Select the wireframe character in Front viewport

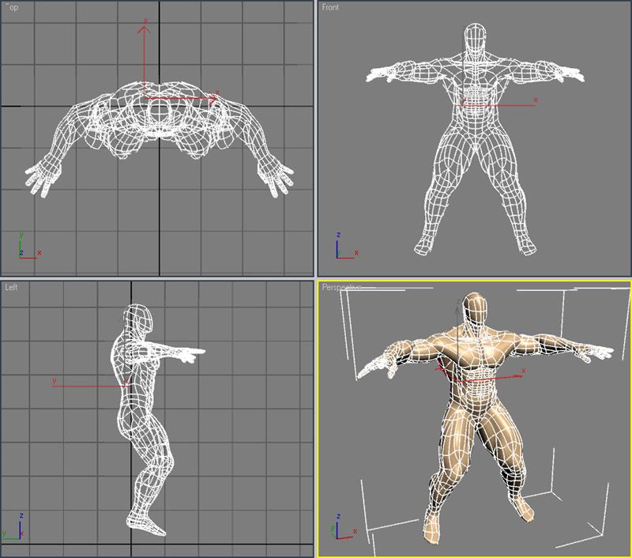[475, 139]
